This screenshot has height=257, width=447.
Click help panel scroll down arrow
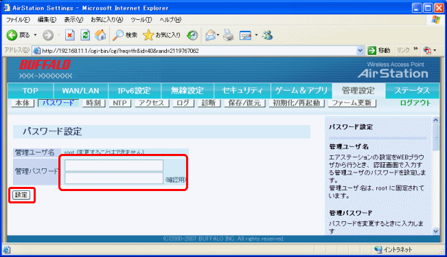pyautogui.click(x=435, y=232)
